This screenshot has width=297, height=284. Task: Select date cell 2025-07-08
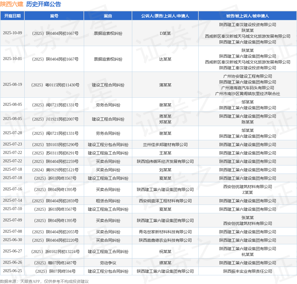tap(12, 231)
